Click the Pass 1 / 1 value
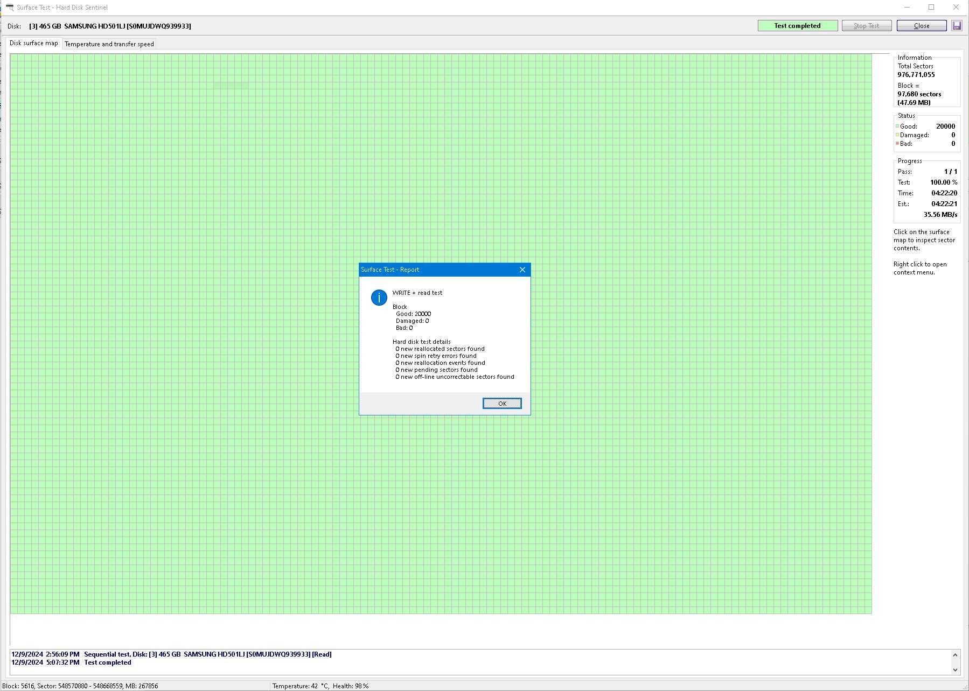 coord(951,172)
